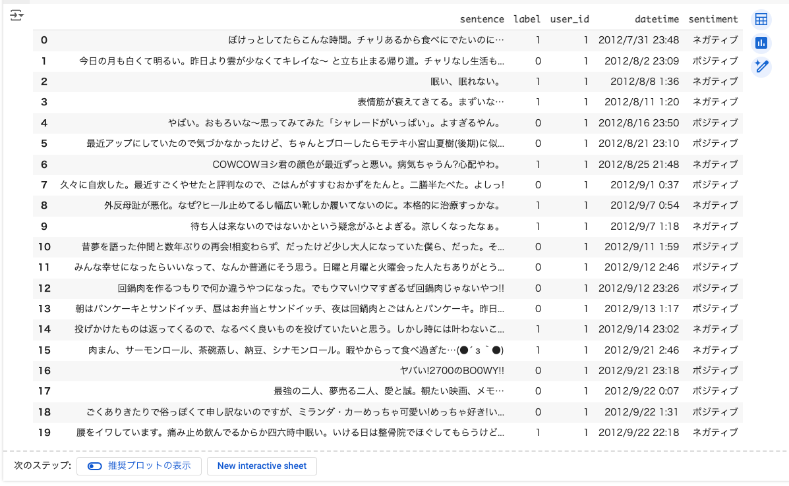Click the sentence column header

point(482,19)
